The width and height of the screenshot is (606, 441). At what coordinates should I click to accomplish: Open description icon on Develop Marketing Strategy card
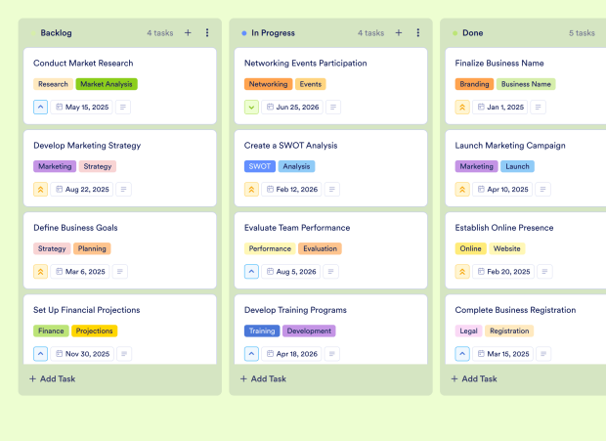pyautogui.click(x=123, y=190)
